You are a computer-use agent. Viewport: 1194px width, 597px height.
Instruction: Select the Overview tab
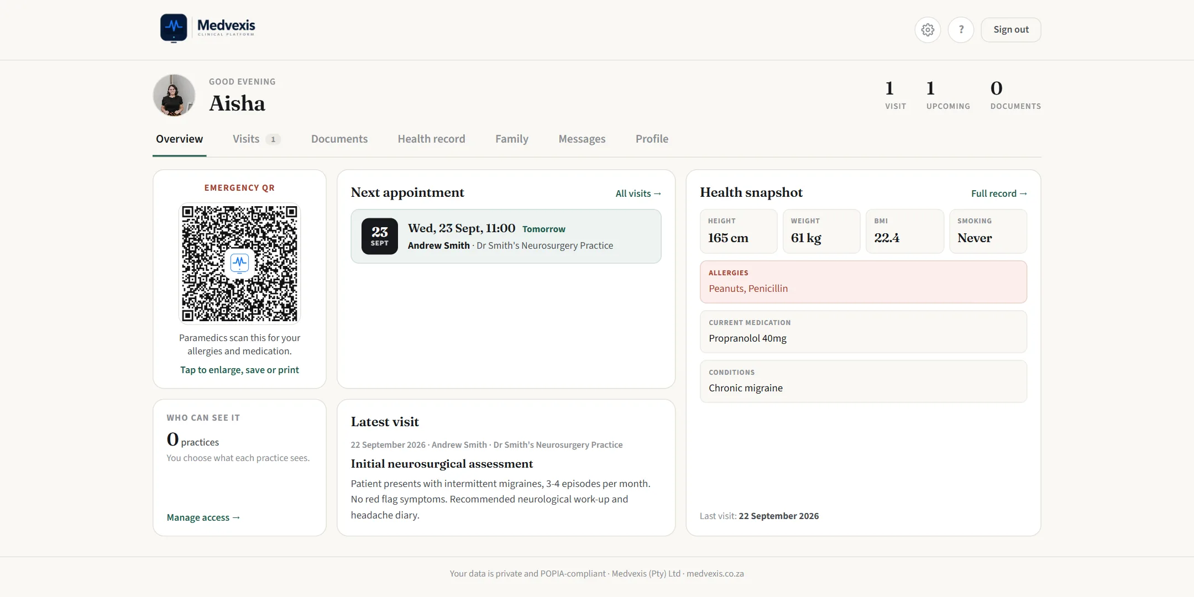[179, 139]
